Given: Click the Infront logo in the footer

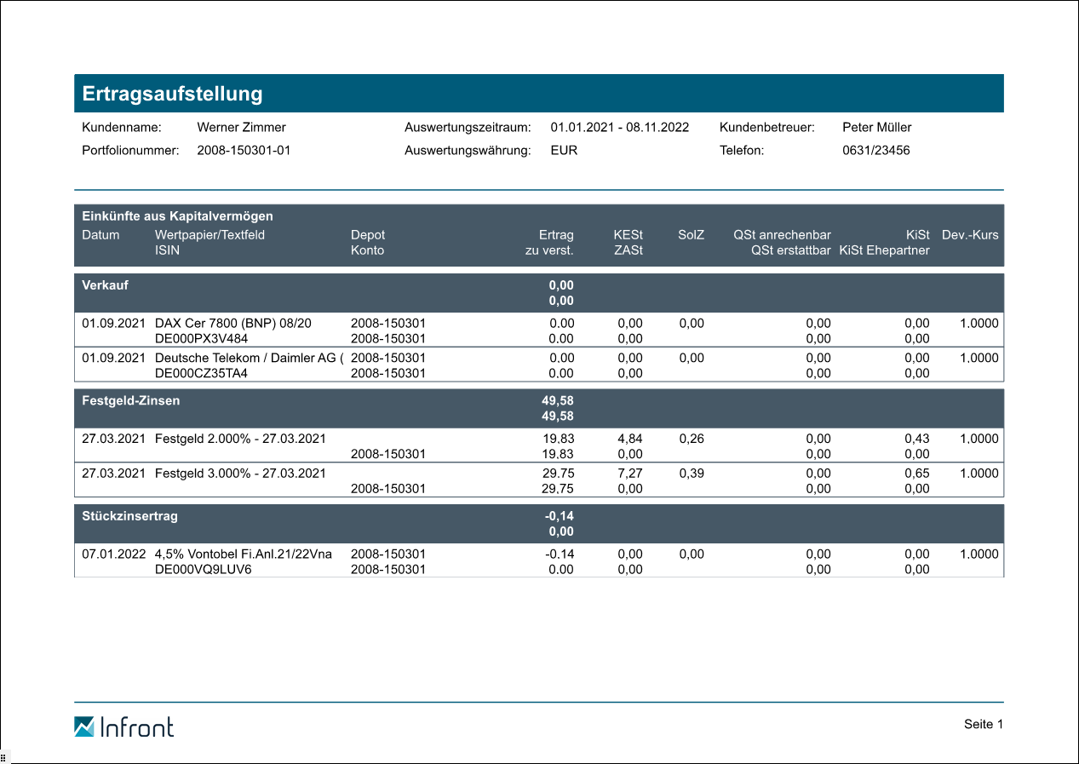Looking at the screenshot, I should coord(123,727).
